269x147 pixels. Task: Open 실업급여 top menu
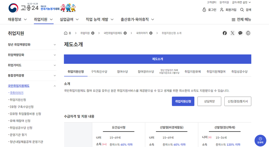click(x=69, y=19)
